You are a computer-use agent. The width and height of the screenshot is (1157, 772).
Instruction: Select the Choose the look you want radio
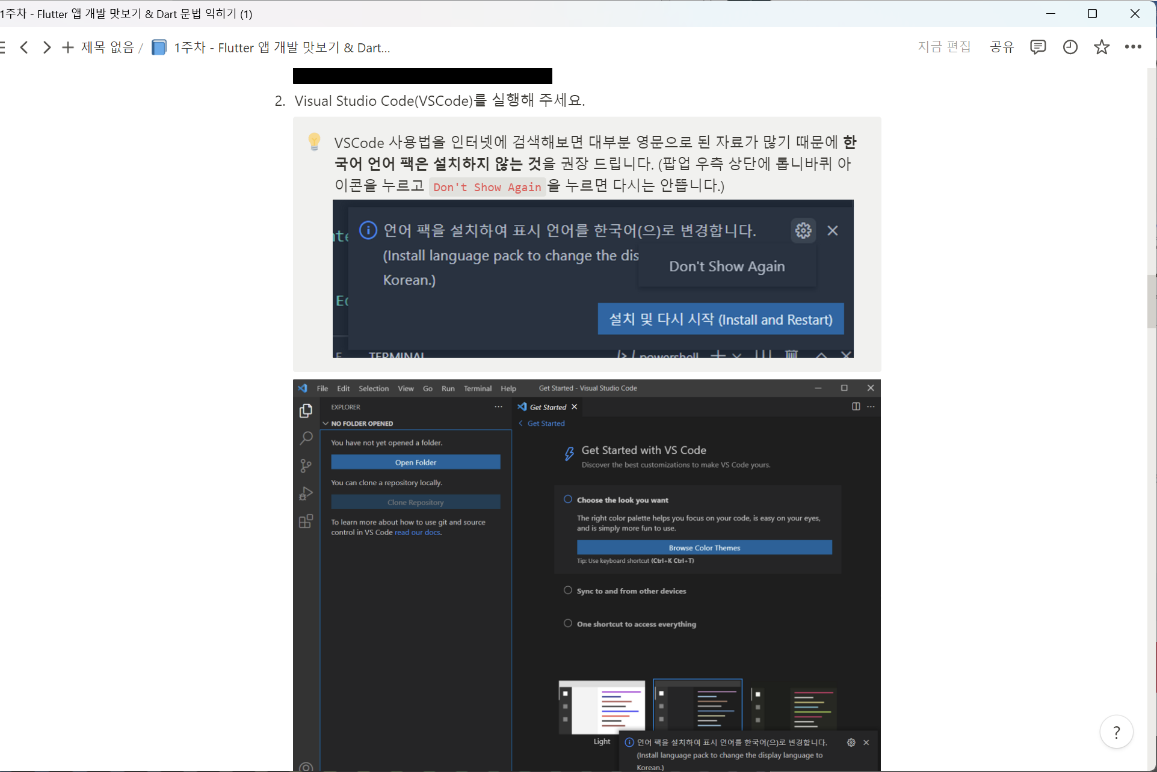click(567, 499)
